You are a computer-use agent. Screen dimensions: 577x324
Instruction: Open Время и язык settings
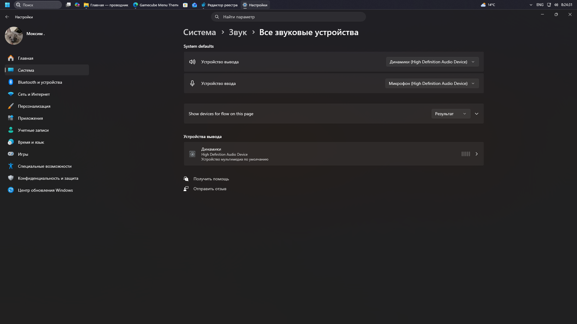click(x=47, y=142)
